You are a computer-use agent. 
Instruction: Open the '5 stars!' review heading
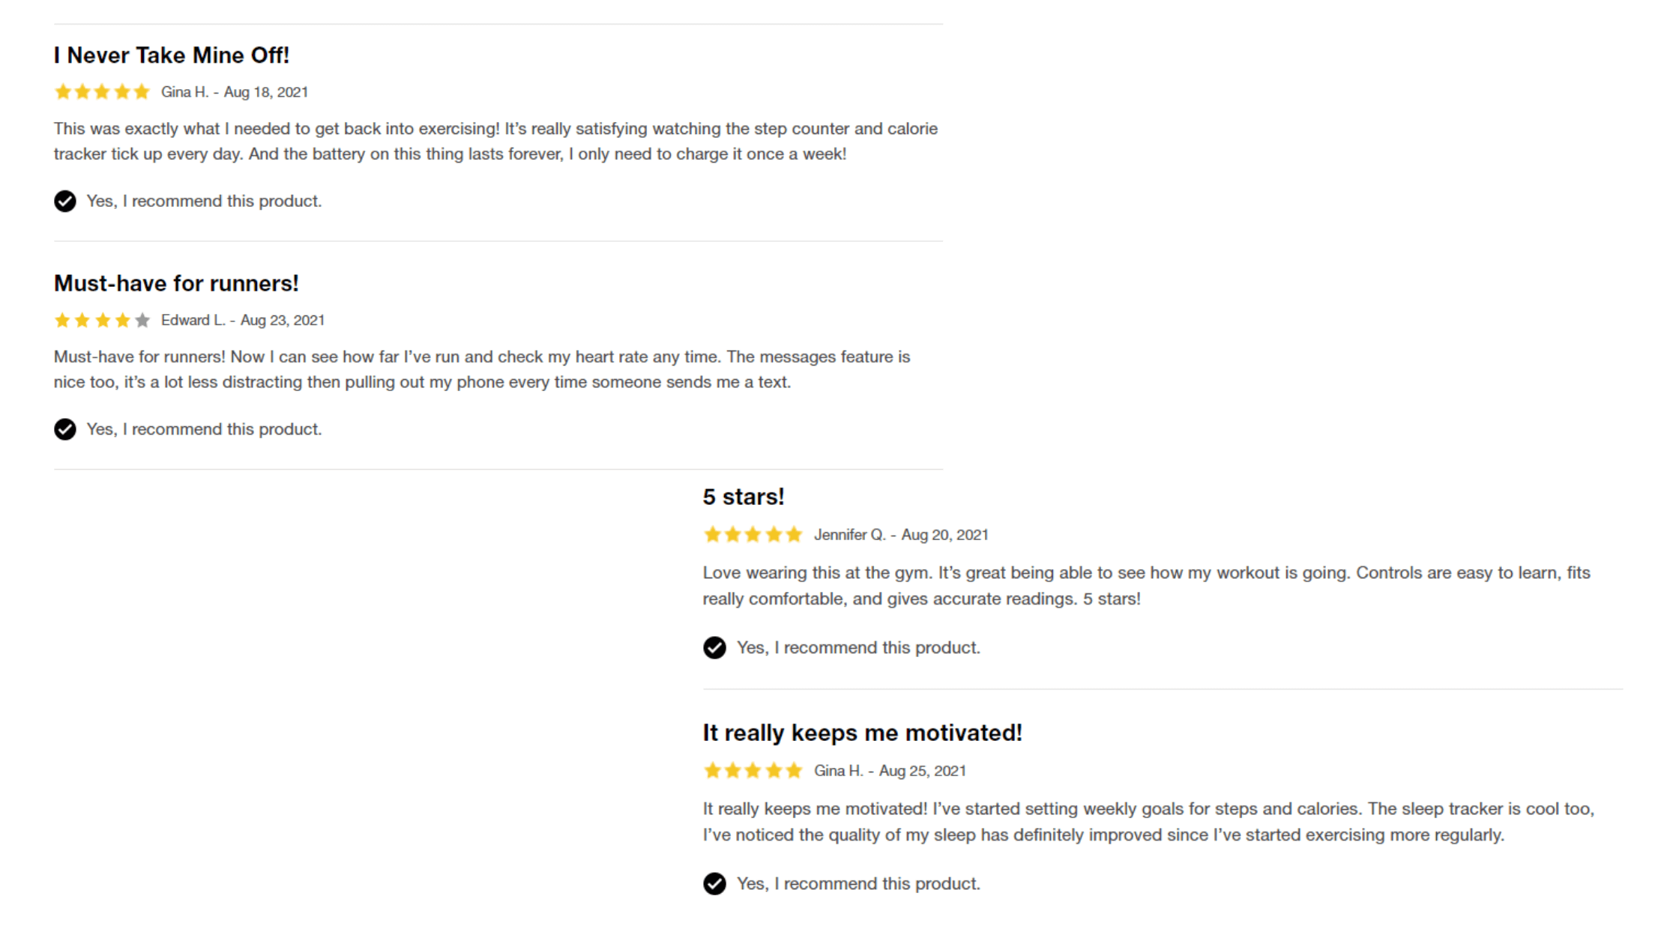click(x=744, y=497)
